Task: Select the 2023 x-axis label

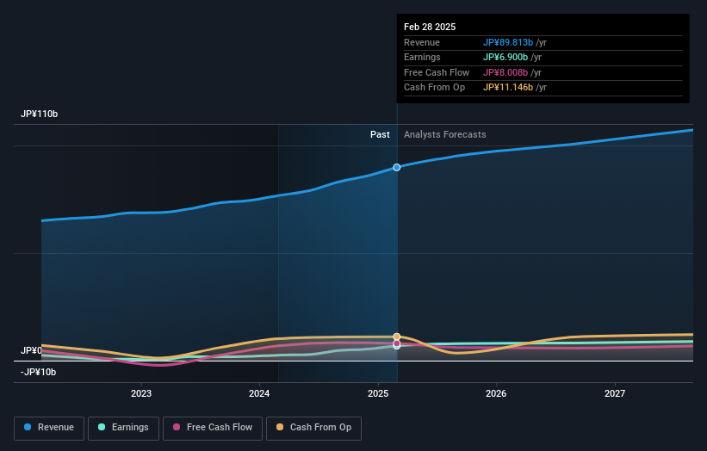Action: point(141,393)
